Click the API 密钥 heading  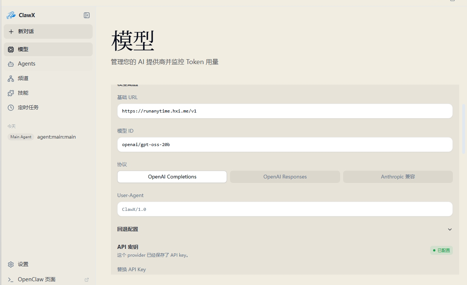[128, 247]
